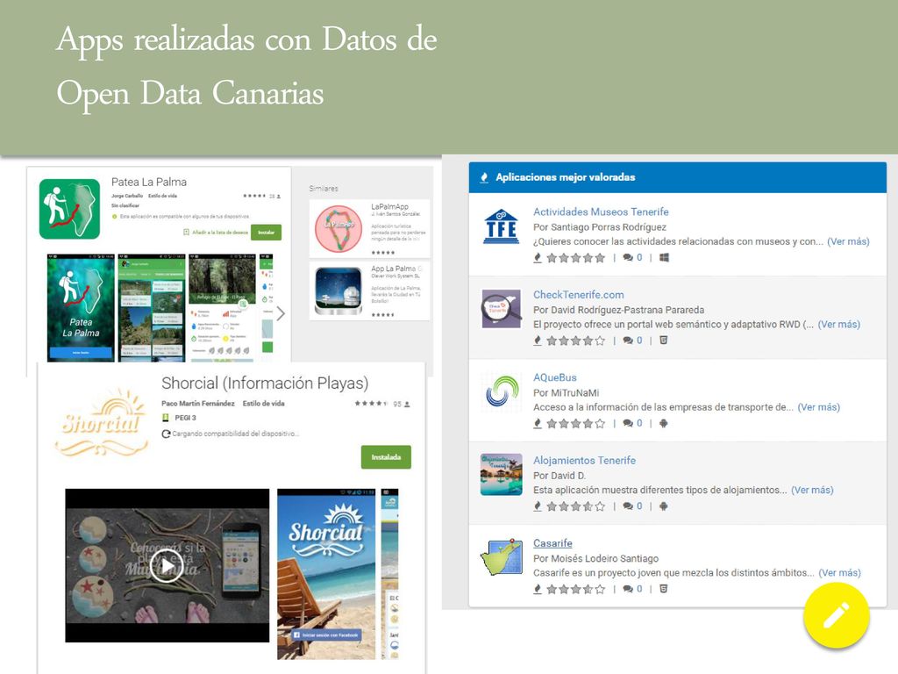This screenshot has height=674, width=898.
Task: Open the App La Palma observatory icon
Action: click(339, 290)
